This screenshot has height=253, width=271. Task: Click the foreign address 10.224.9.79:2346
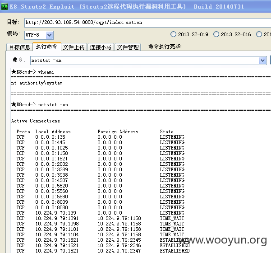tap(119, 245)
